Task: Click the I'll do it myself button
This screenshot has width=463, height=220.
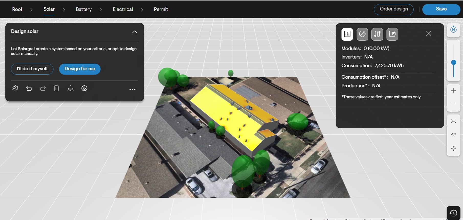Action: [32, 69]
